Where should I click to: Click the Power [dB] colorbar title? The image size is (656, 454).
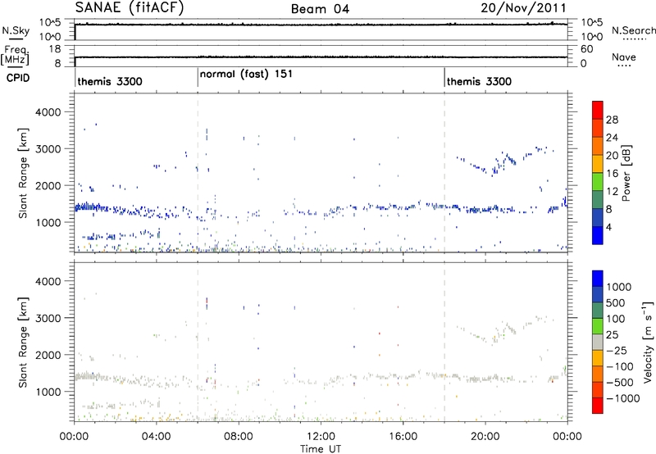point(626,173)
